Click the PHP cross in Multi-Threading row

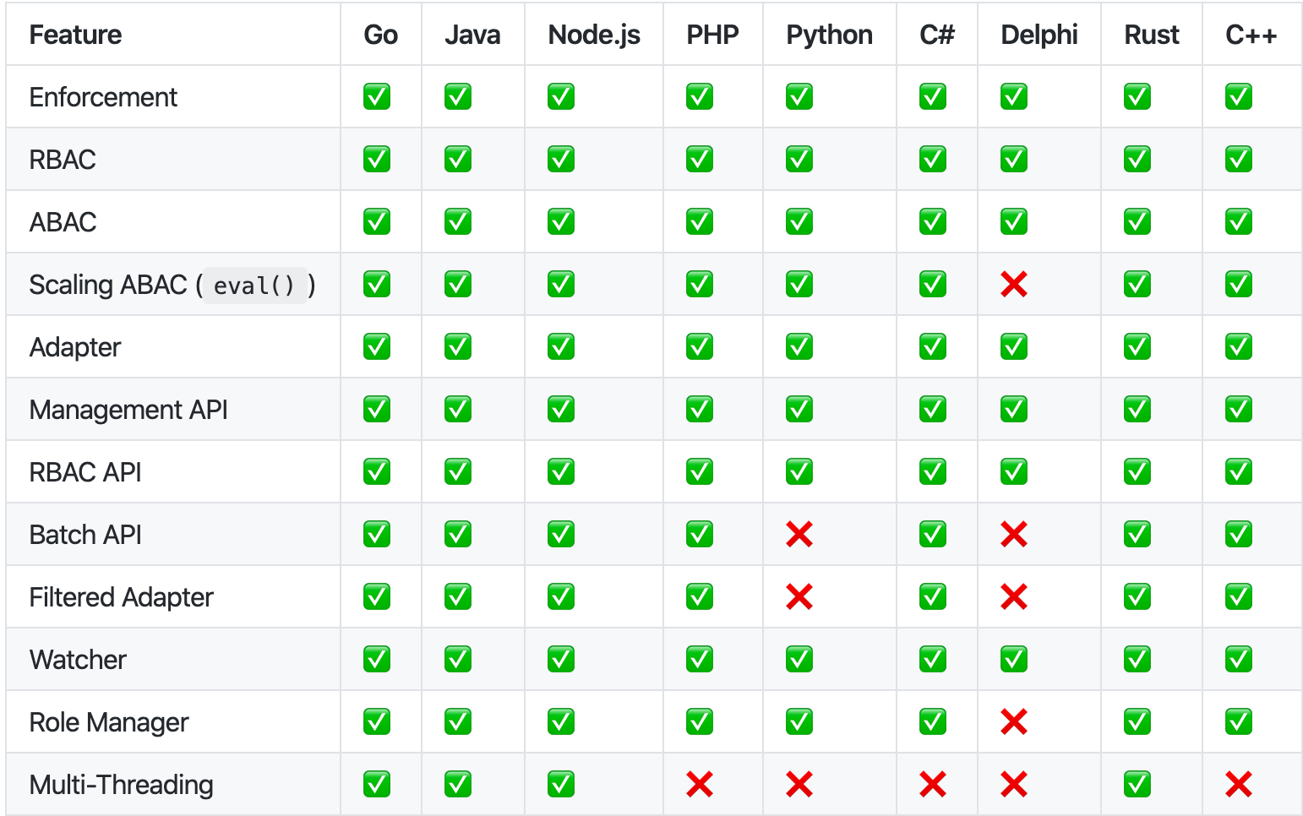pos(699,785)
